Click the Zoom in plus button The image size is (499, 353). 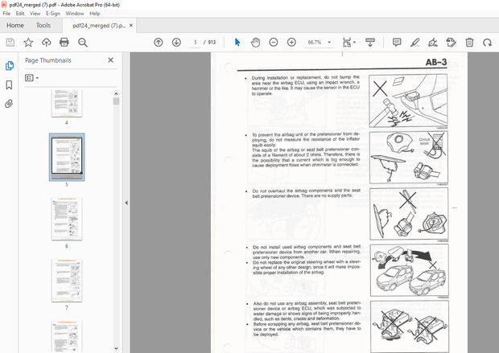tap(291, 42)
